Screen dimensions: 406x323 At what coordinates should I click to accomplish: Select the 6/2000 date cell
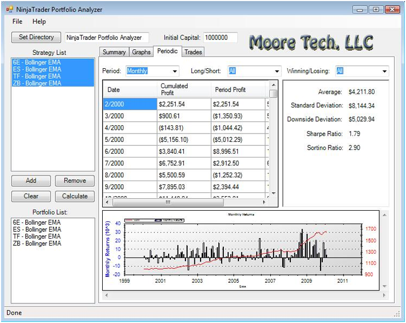point(130,151)
